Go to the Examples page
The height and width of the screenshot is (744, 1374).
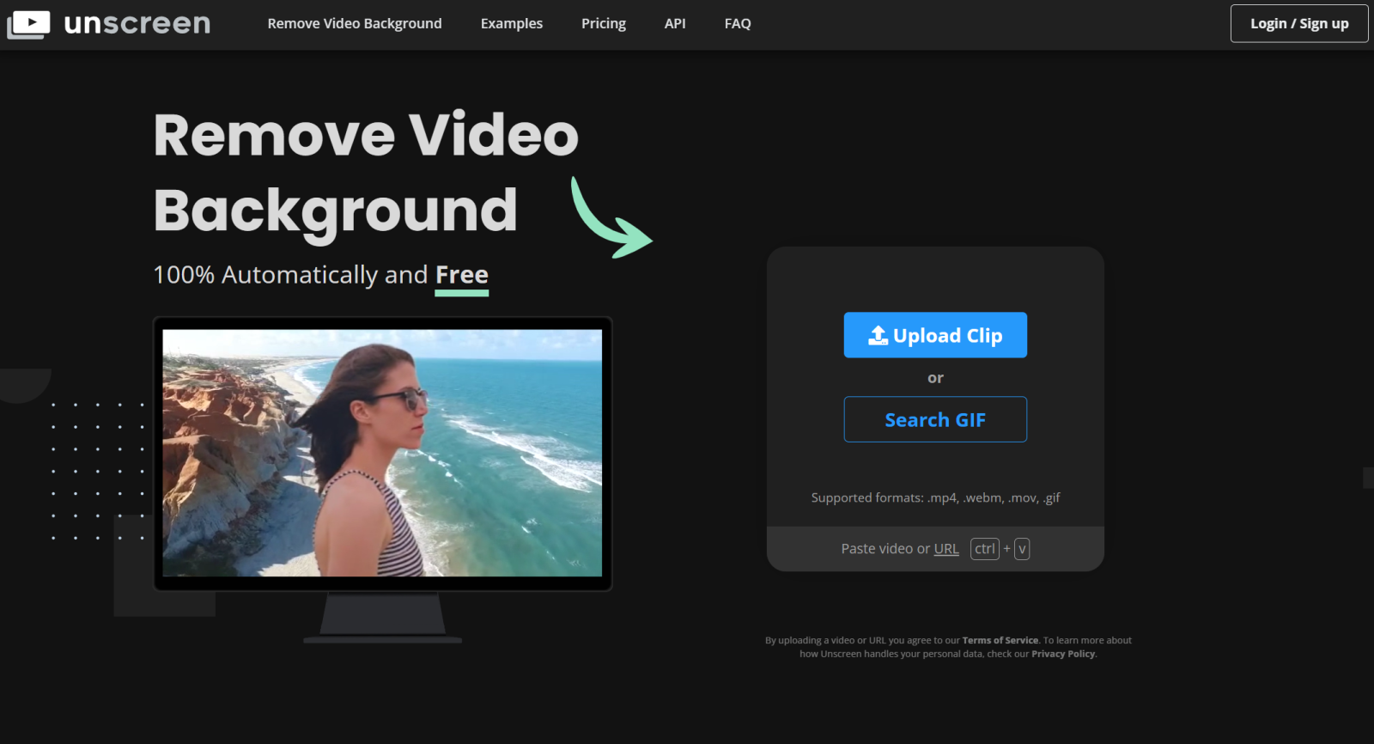tap(512, 24)
